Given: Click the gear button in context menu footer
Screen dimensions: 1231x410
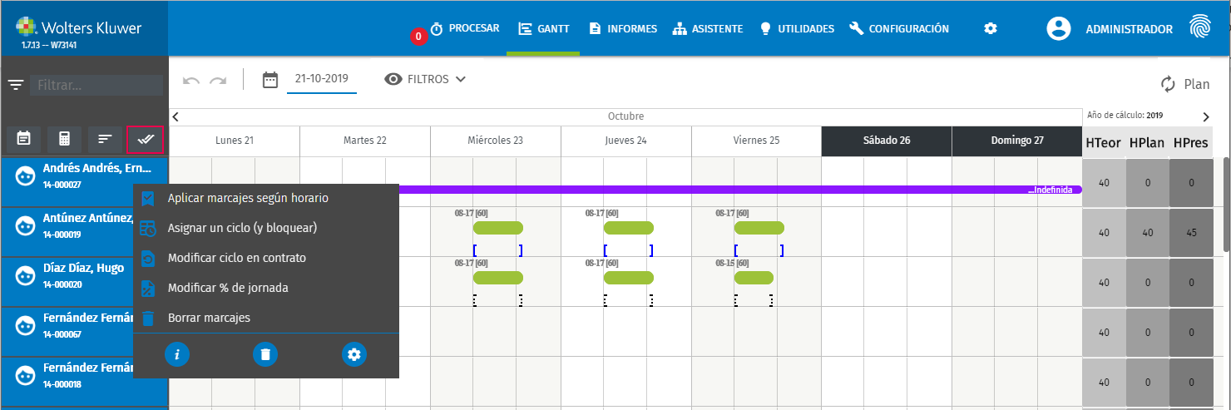Looking at the screenshot, I should tap(354, 355).
